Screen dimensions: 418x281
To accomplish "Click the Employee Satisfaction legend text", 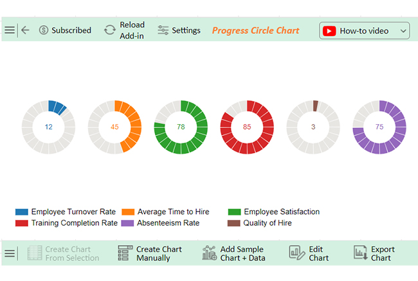I will (x=282, y=212).
